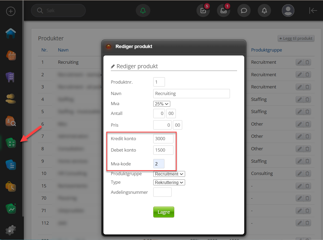Image resolution: width=323 pixels, height=240 pixels.
Task: Click the green chart statistics icon
Action: tap(11, 209)
